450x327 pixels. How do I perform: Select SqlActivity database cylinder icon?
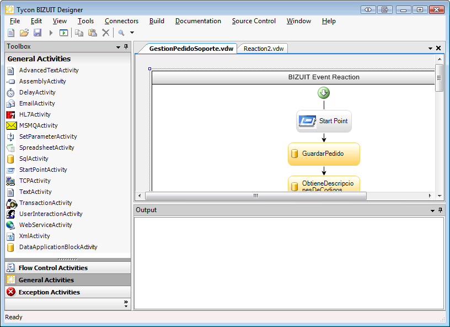[x=10, y=159]
